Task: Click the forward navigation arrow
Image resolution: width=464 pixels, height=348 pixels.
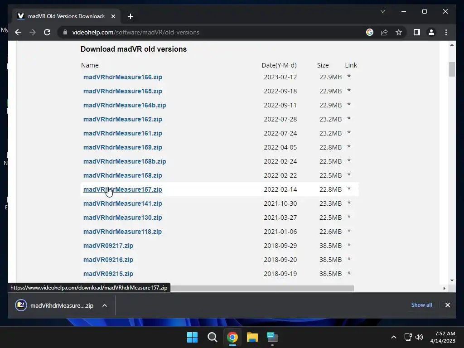Action: point(33,32)
